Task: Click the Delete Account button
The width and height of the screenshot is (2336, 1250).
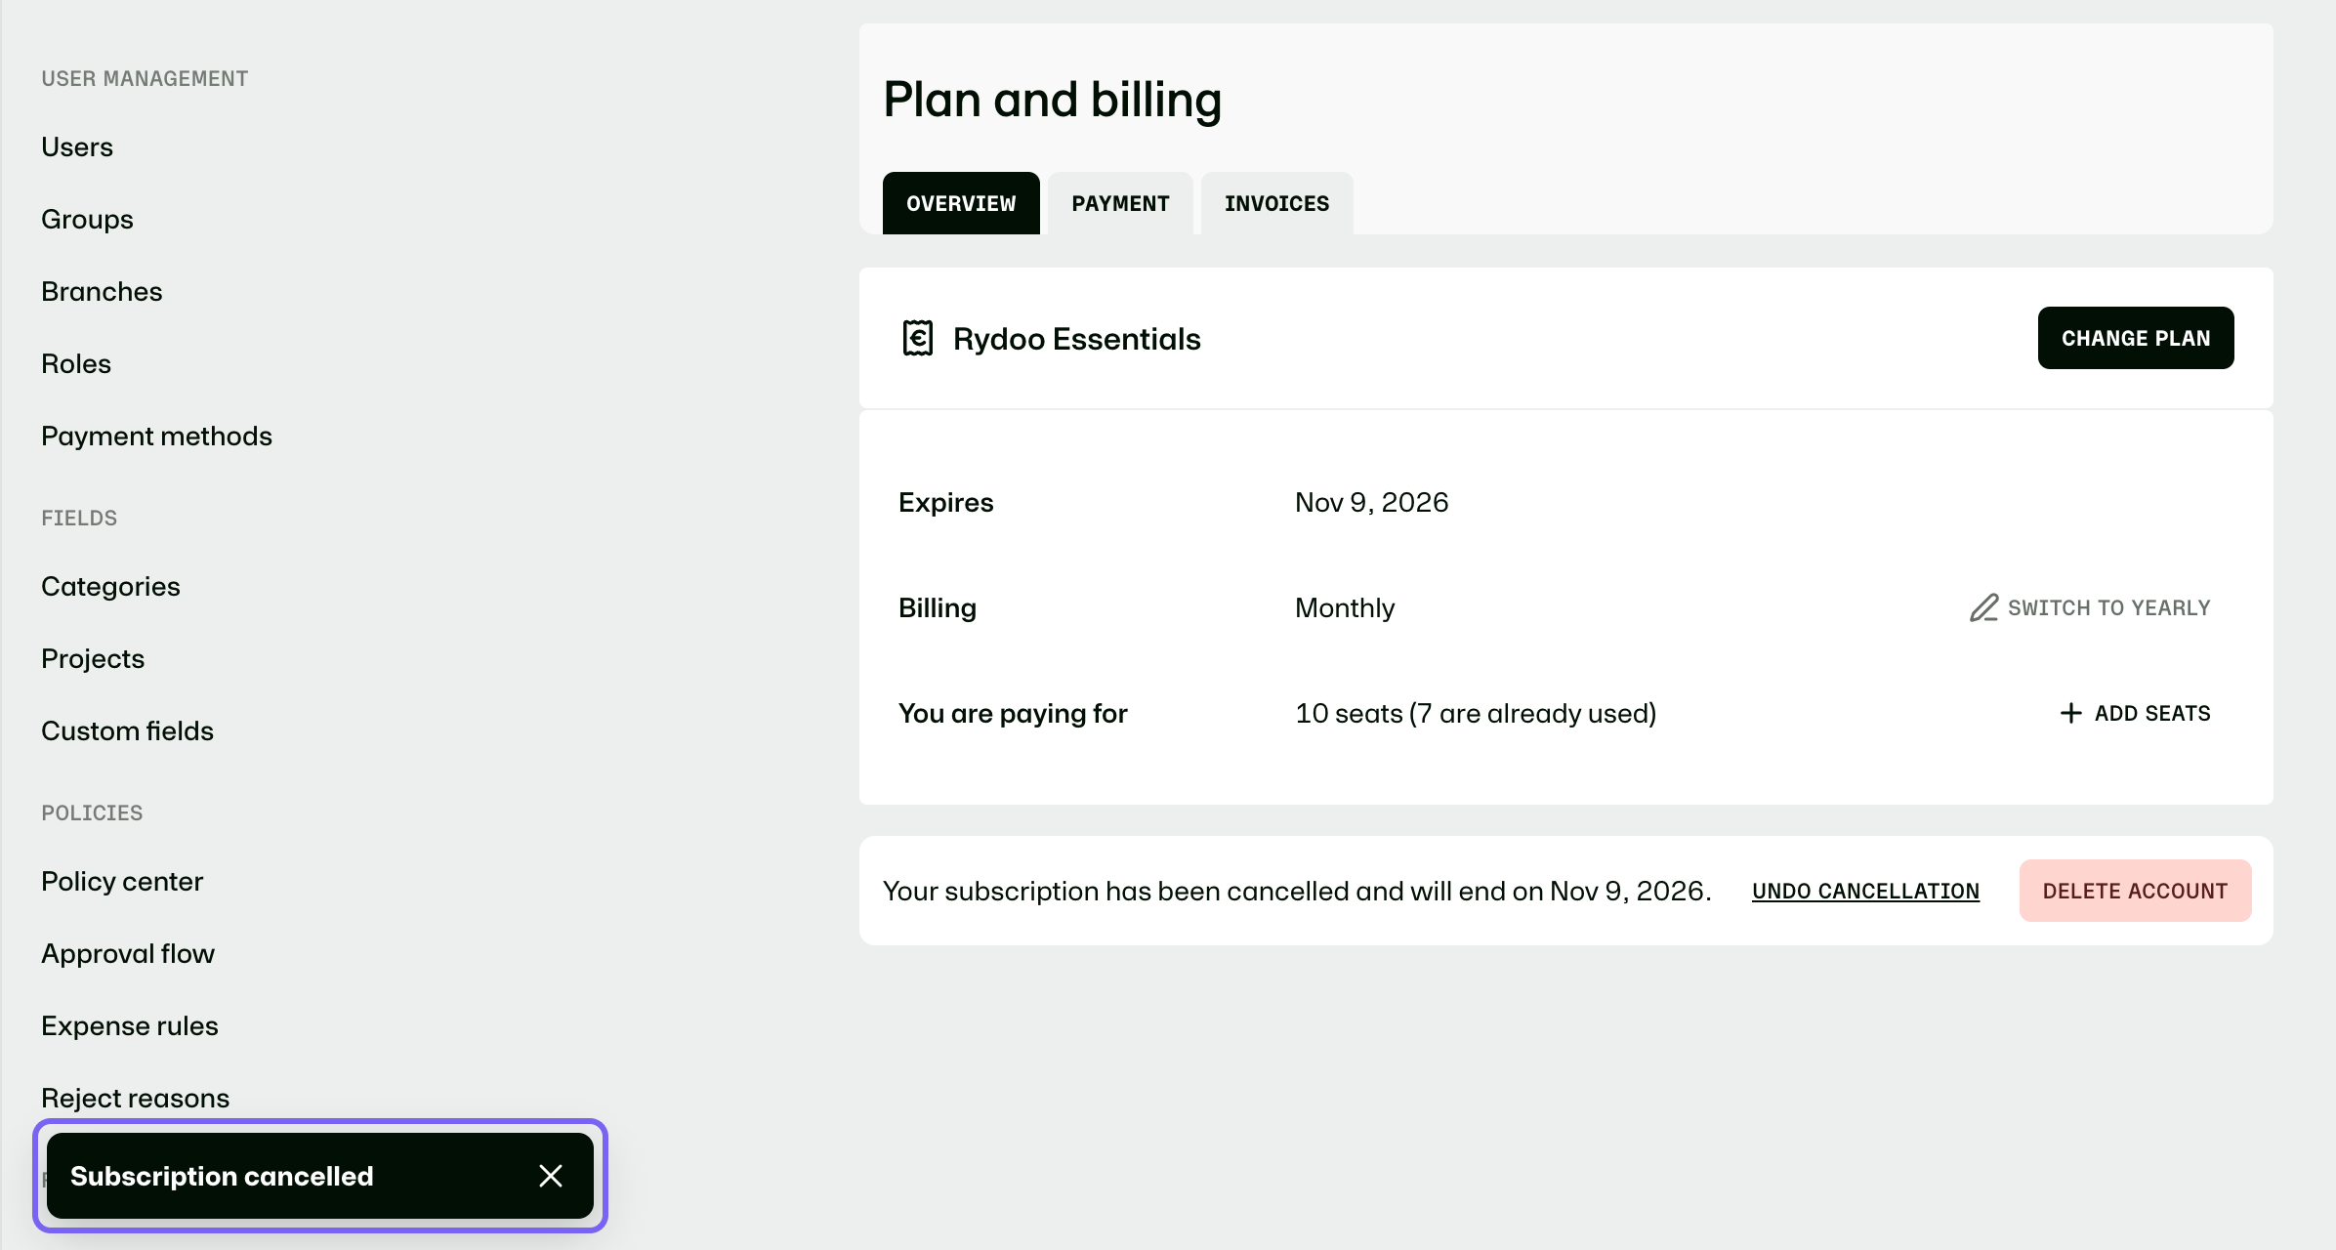Action: pyautogui.click(x=2135, y=891)
